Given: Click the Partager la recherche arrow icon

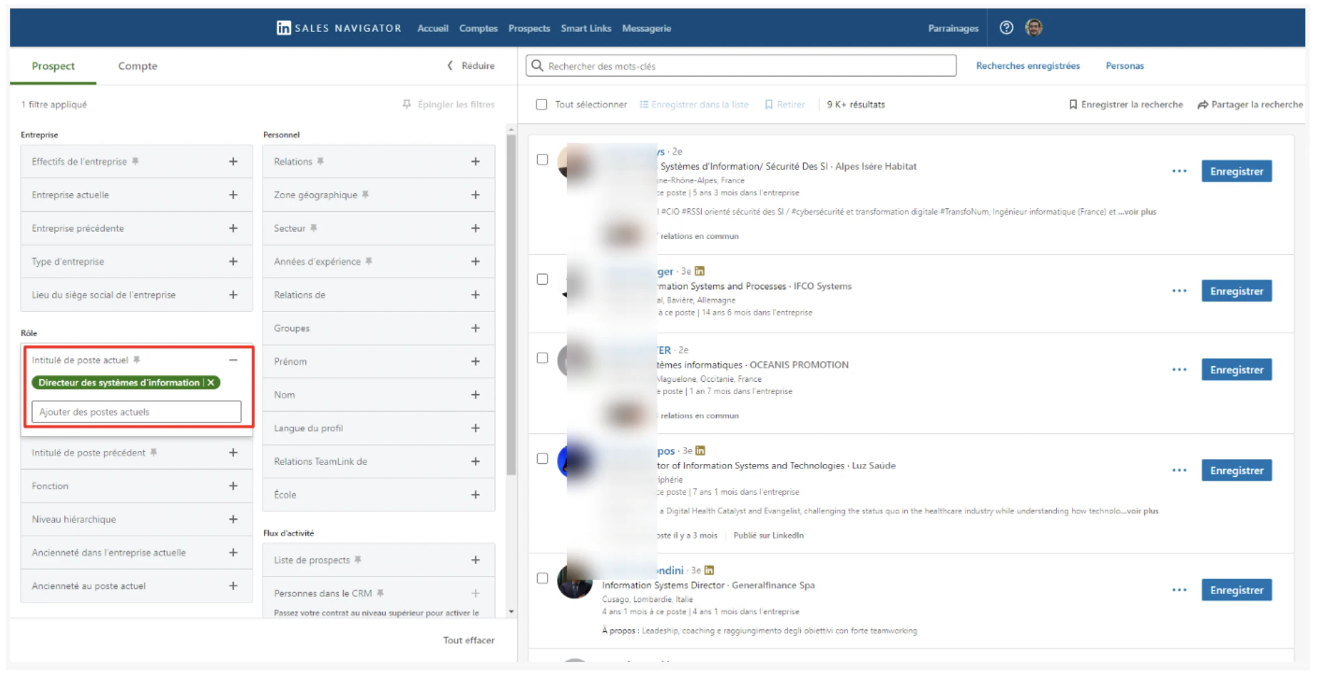Looking at the screenshot, I should [x=1202, y=104].
